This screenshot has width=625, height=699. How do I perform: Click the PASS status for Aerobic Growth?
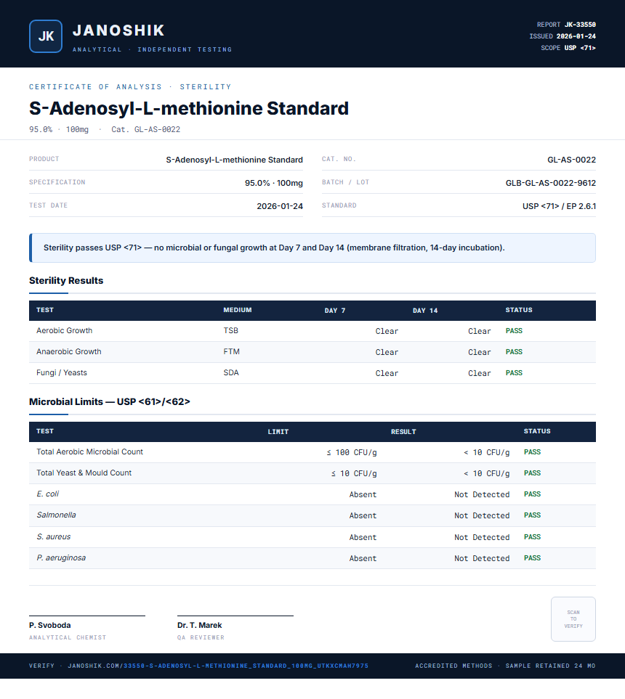click(514, 331)
